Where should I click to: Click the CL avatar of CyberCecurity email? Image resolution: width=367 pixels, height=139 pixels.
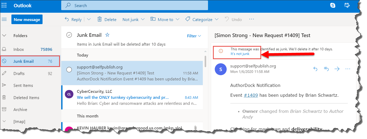69,94
